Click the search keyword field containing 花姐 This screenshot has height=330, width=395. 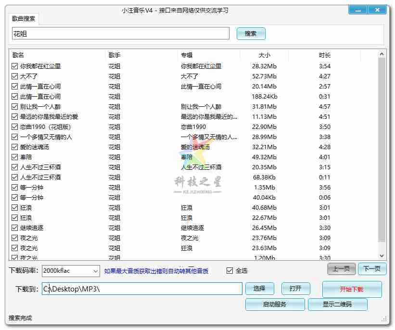click(120, 34)
